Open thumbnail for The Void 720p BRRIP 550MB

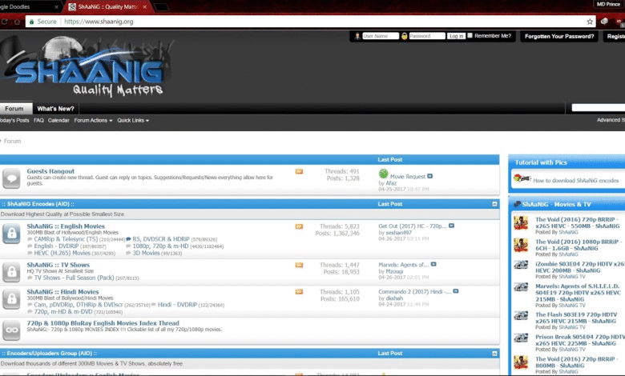(x=521, y=223)
